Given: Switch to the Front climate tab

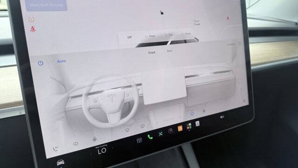Looking at the screenshot, I should (x=152, y=53).
